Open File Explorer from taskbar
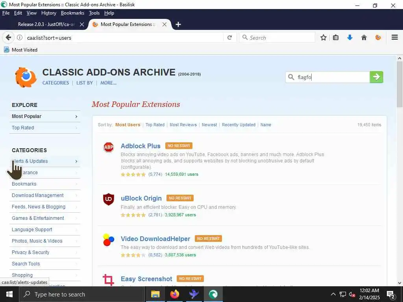Screen dimensions: 403x302 (x=155, y=294)
